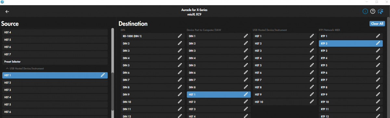Edit name of source HST 1
The width and height of the screenshot is (390, 118).
point(103,75)
